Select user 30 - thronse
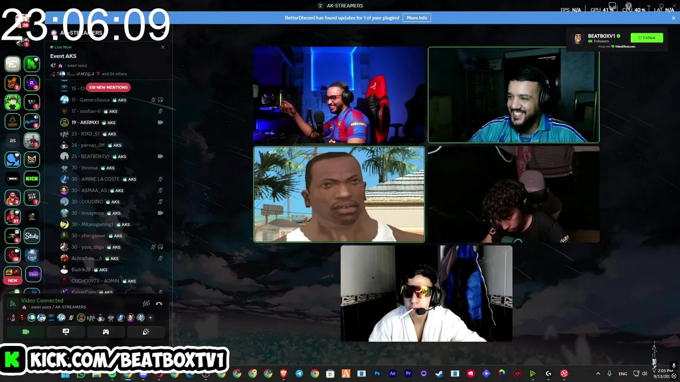Viewport: 680px width, 382px height. 112,168
